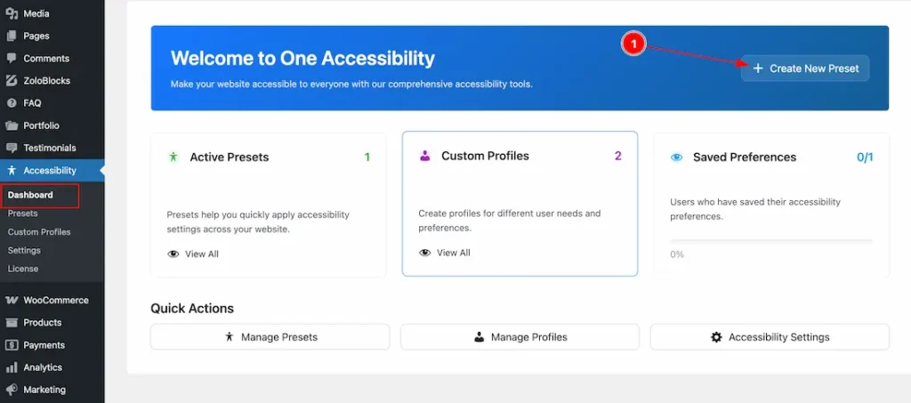Click the purple Custom Profiles user icon
This screenshot has height=403, width=911.
tap(424, 156)
